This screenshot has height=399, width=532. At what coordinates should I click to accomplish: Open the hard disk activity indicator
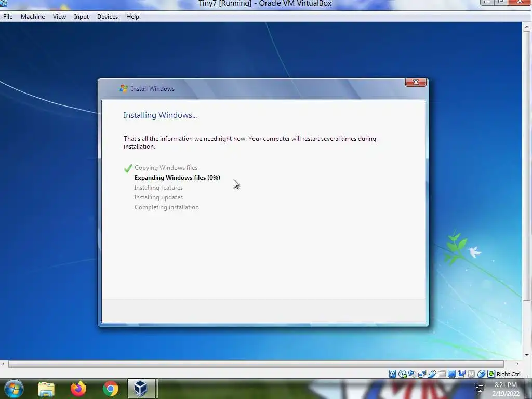click(x=393, y=374)
